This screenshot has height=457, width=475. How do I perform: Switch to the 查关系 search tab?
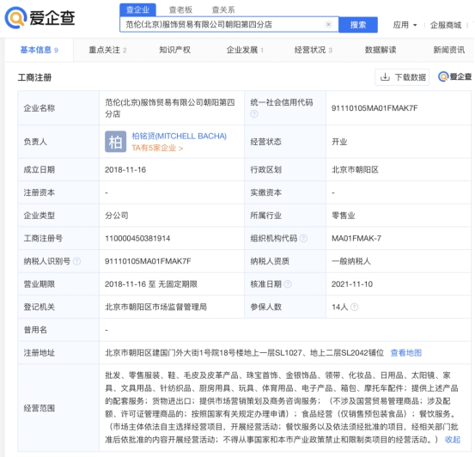pos(223,10)
